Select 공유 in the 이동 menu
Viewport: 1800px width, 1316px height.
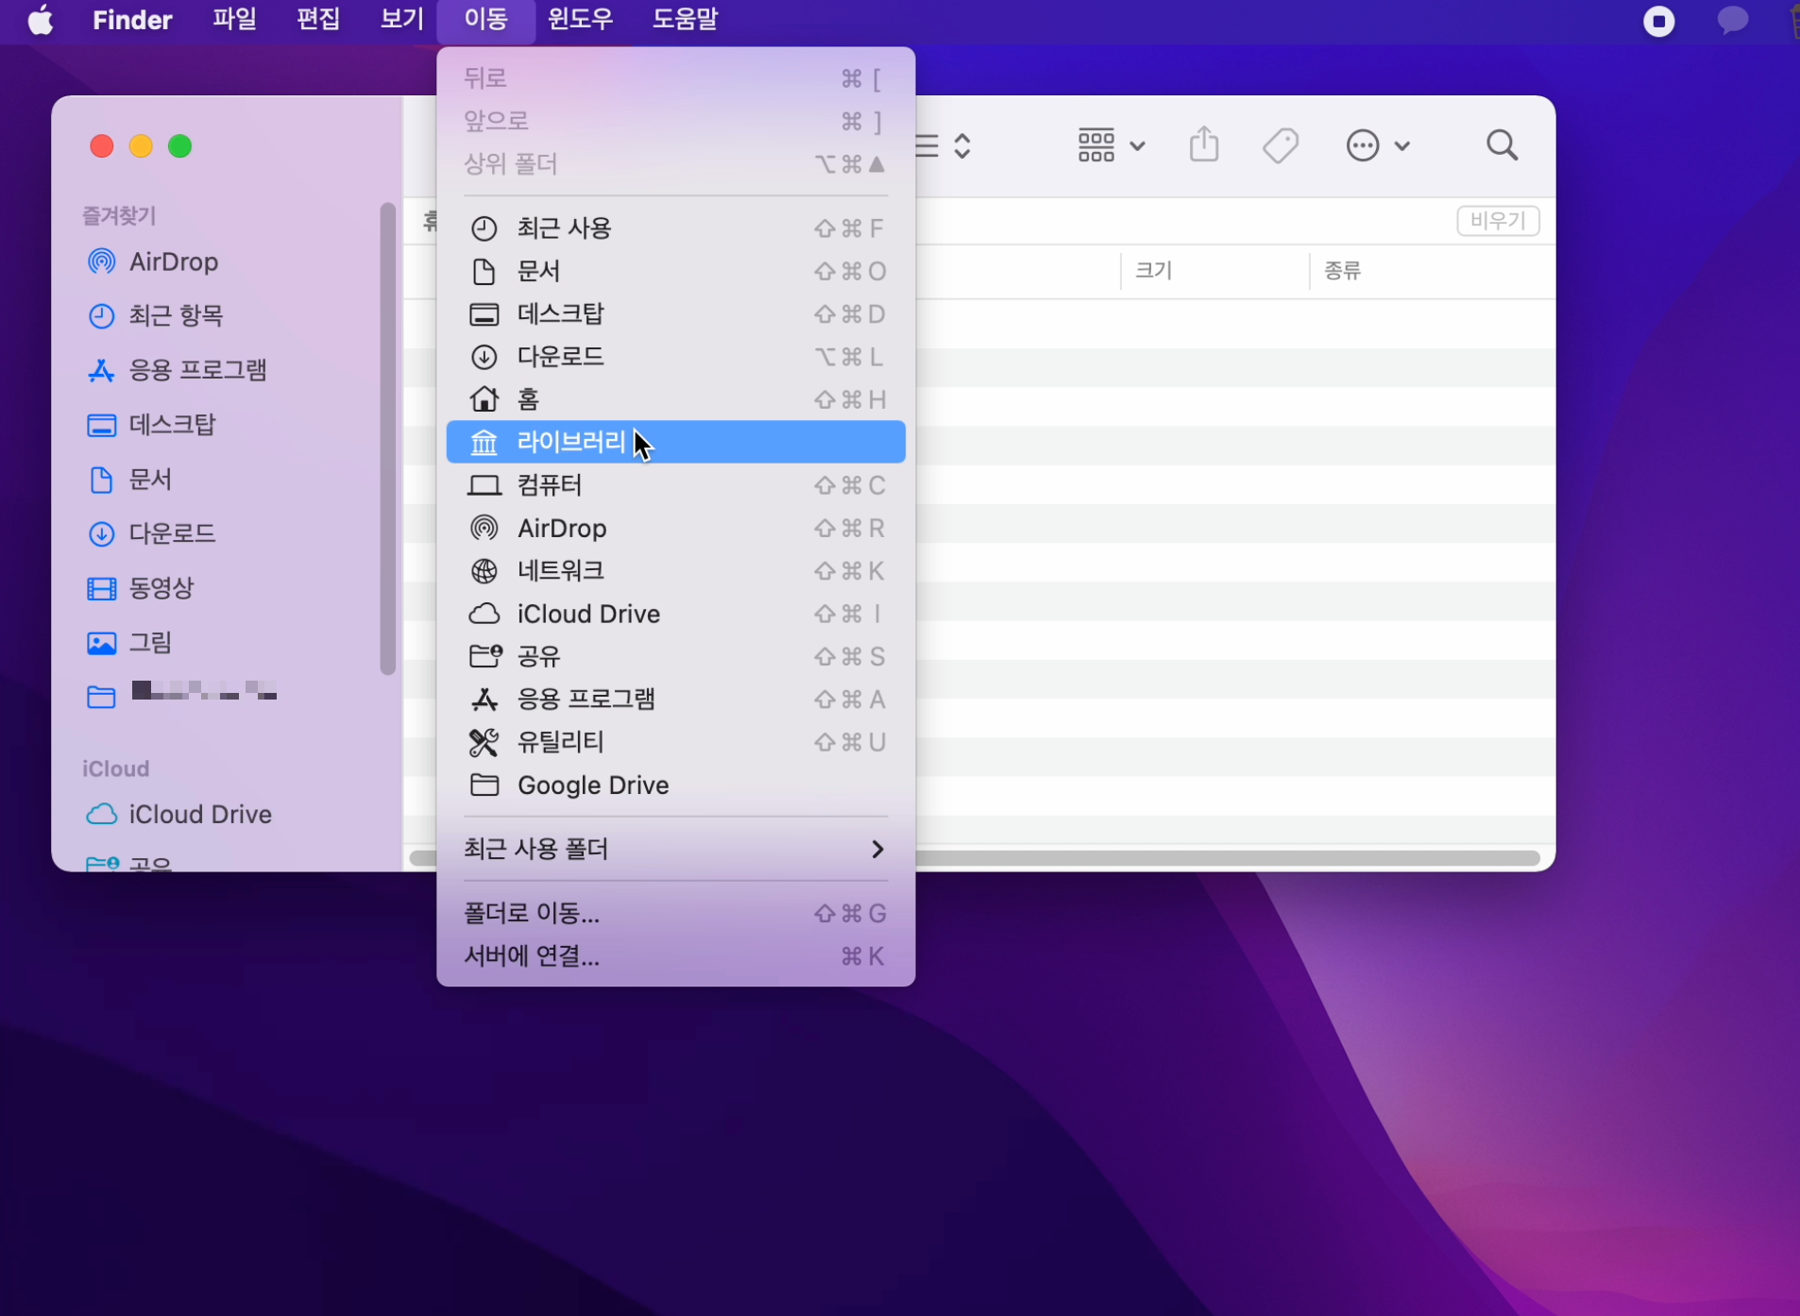point(675,656)
